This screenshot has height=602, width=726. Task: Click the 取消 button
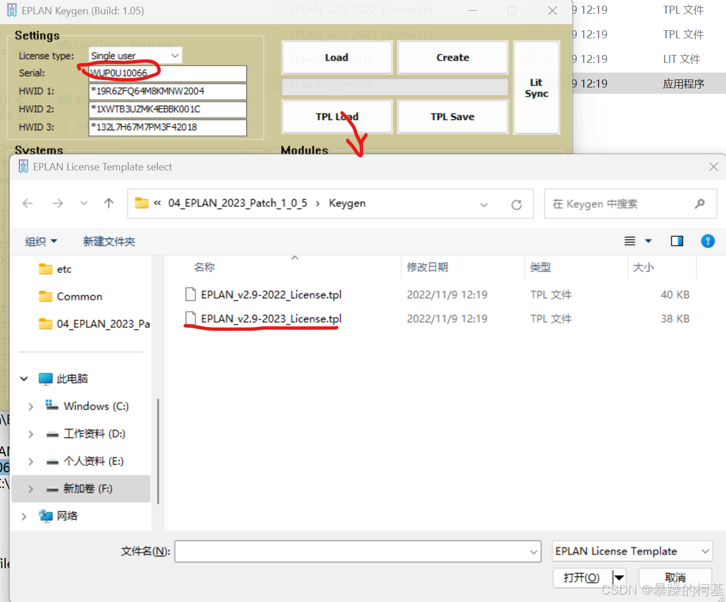(x=675, y=578)
